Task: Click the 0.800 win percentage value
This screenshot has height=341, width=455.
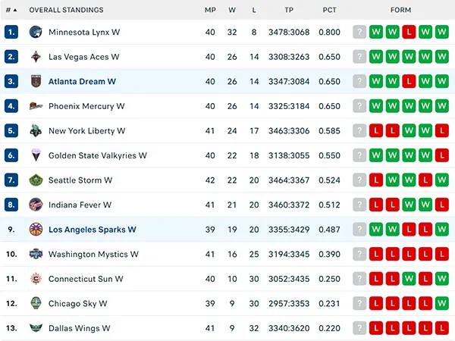Action: pos(329,32)
